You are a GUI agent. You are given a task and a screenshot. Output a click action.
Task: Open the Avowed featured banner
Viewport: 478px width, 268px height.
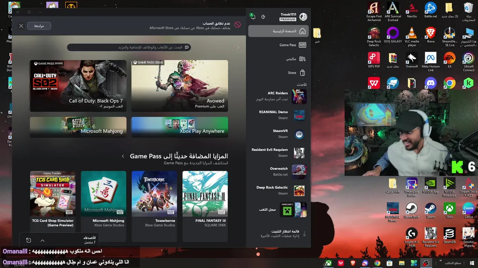tap(180, 86)
